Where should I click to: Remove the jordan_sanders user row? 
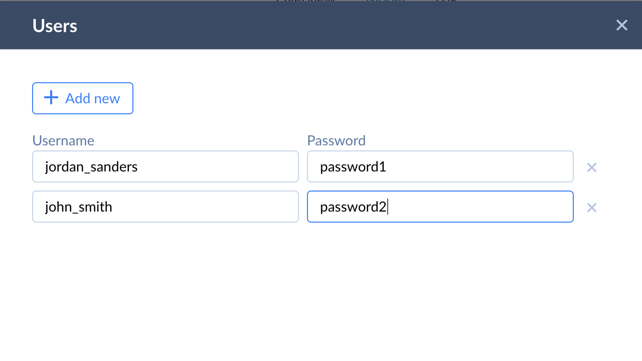[x=592, y=167]
